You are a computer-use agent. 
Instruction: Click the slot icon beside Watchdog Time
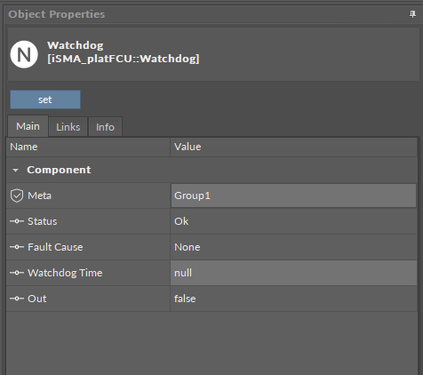tap(17, 273)
